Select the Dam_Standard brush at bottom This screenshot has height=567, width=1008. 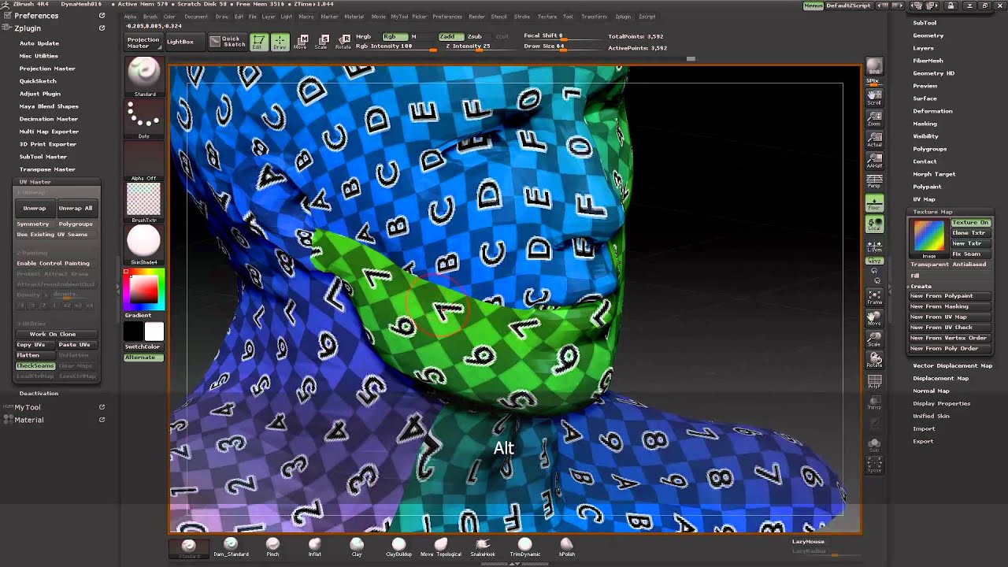click(231, 547)
